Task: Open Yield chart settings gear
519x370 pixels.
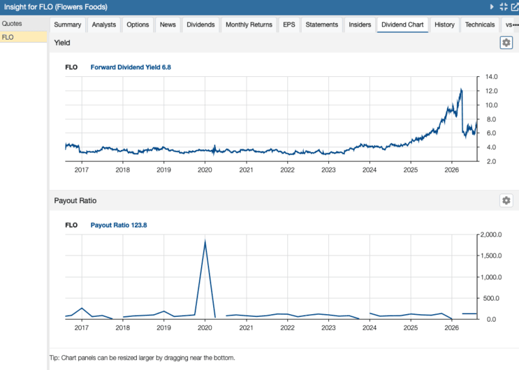Action: coord(506,43)
